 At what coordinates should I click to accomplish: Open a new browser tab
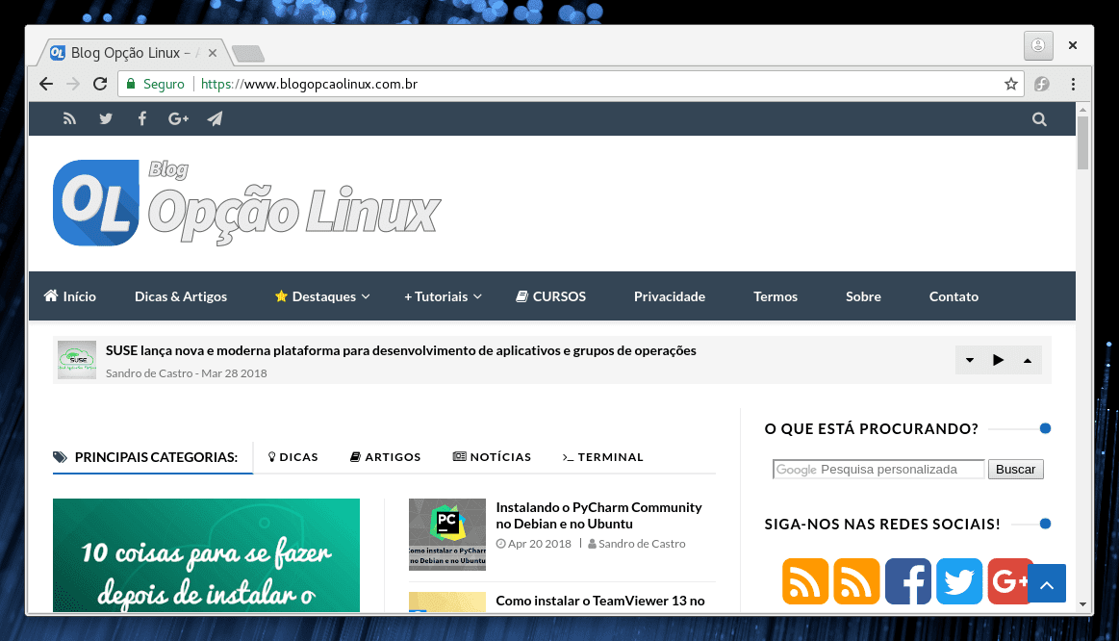(x=248, y=54)
